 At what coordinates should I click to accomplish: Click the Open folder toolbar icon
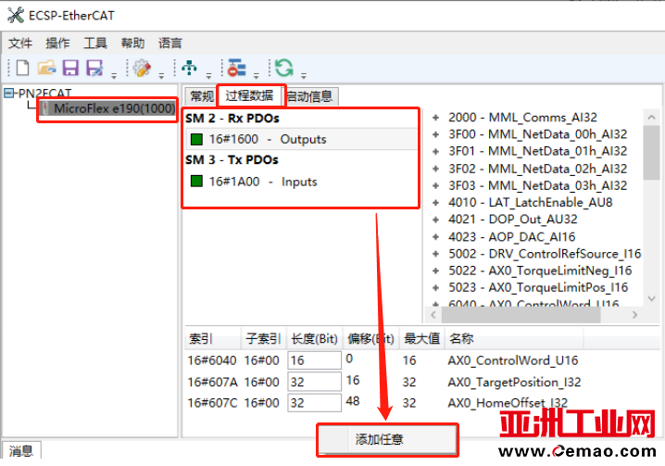pos(46,68)
